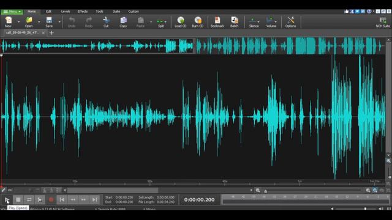Click the horizontal waveform scrollbar thumb
The image size is (392, 220).
[113, 190]
